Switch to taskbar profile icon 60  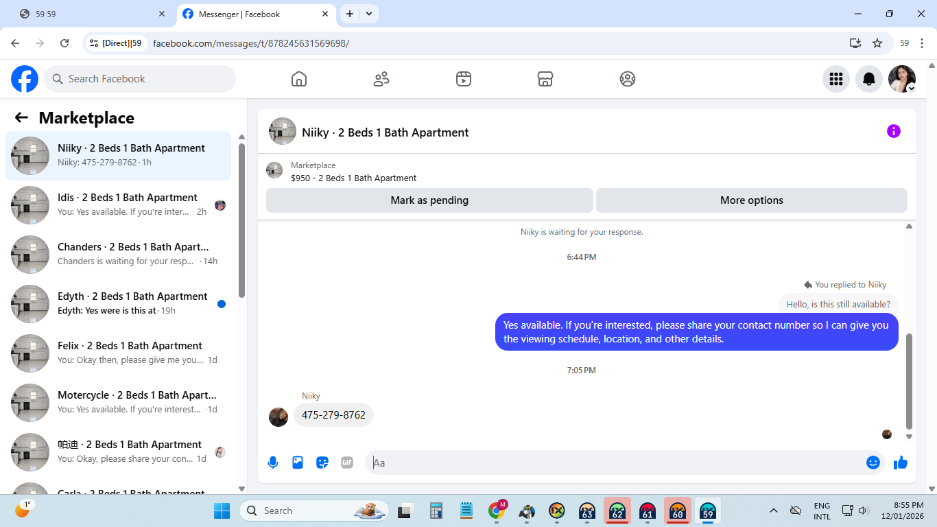tap(678, 511)
